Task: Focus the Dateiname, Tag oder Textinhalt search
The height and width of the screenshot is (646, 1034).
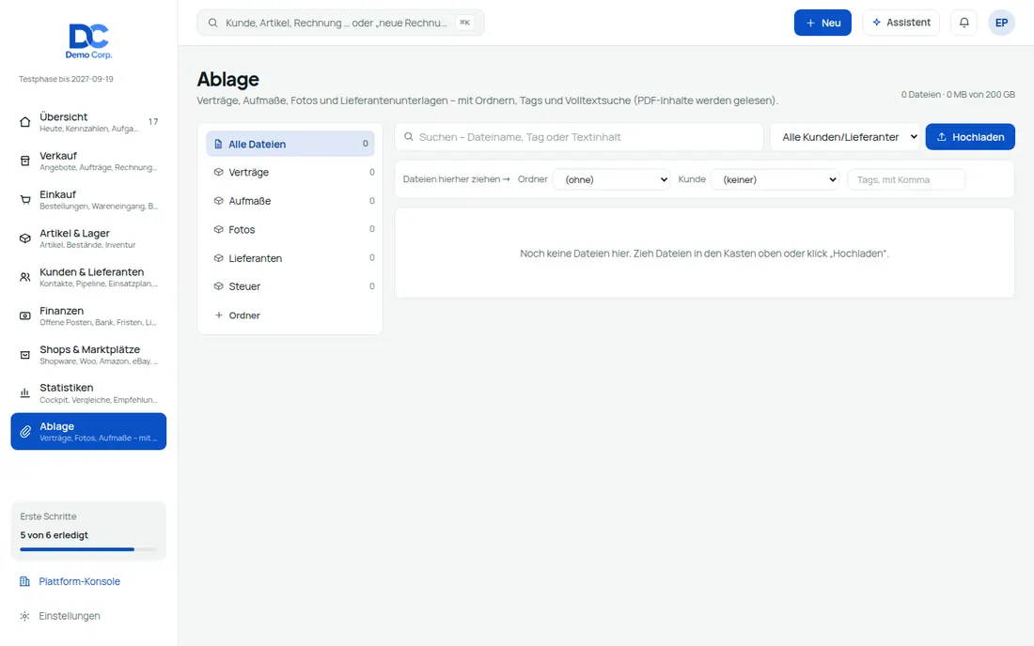Action: click(x=579, y=137)
